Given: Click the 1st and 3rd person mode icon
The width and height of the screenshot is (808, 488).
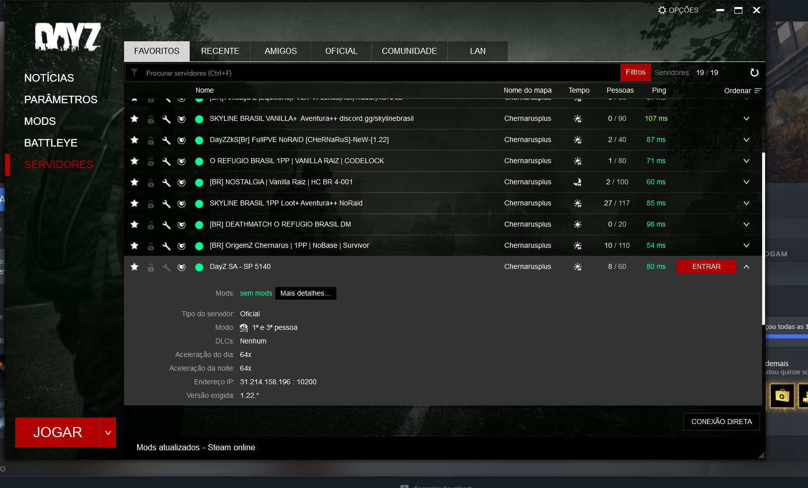Looking at the screenshot, I should pyautogui.click(x=244, y=328).
